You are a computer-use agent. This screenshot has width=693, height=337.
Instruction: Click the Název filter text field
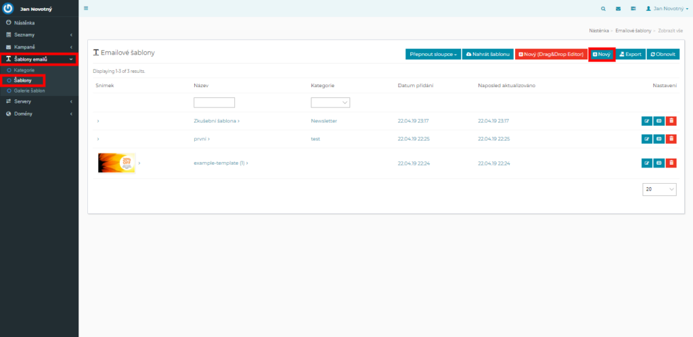pos(214,103)
